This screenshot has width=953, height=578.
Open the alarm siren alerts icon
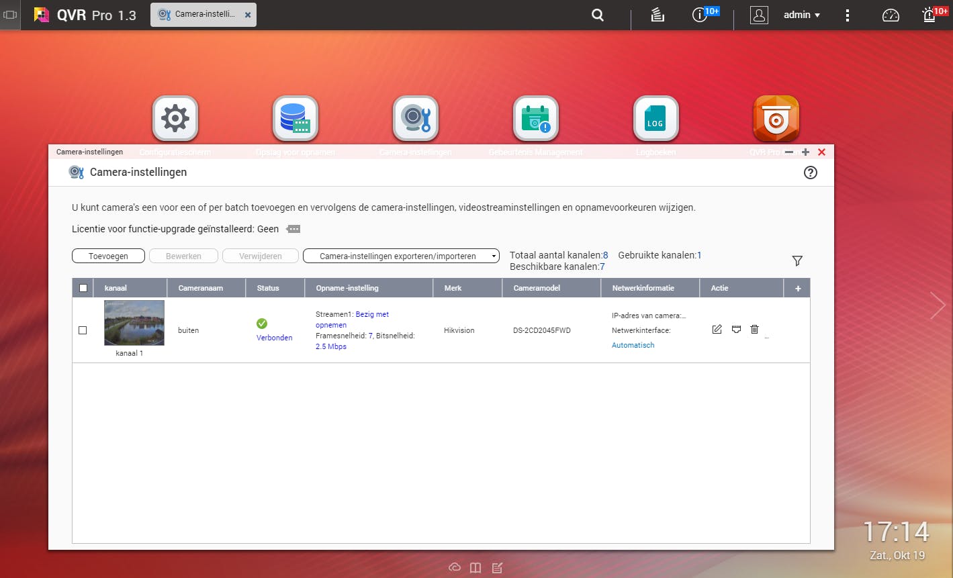pyautogui.click(x=929, y=15)
